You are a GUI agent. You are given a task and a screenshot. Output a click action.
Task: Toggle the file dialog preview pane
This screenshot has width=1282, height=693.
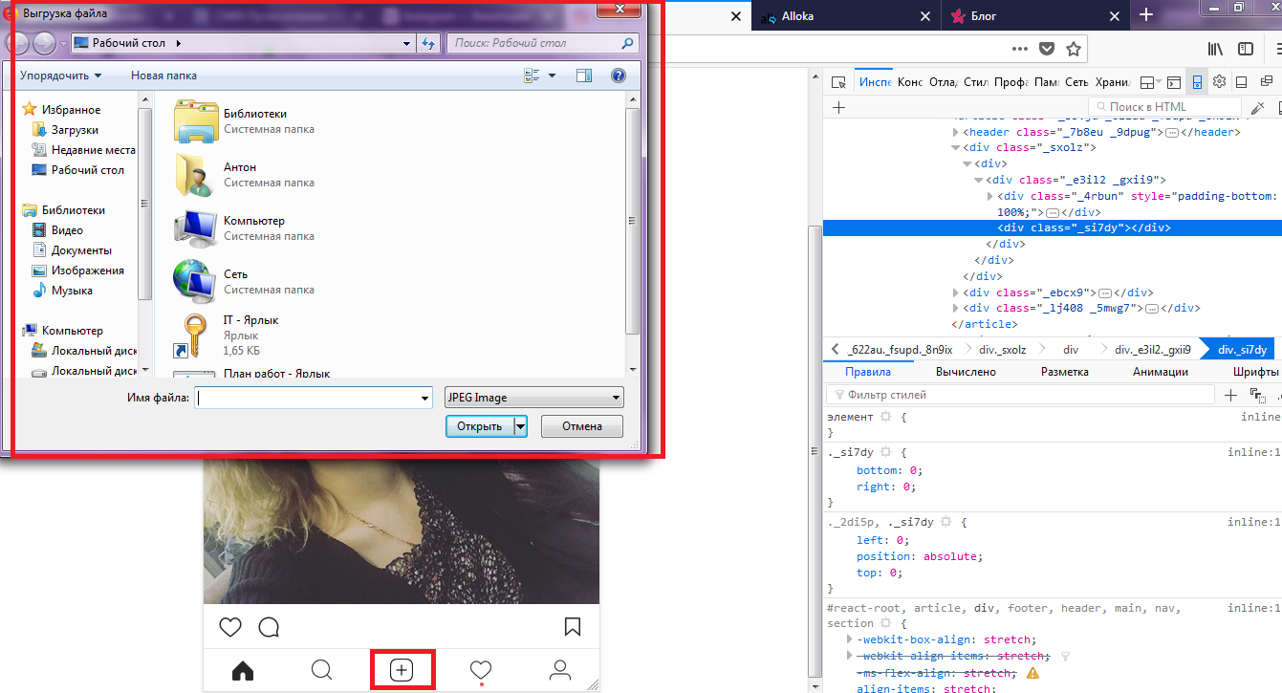pyautogui.click(x=584, y=76)
